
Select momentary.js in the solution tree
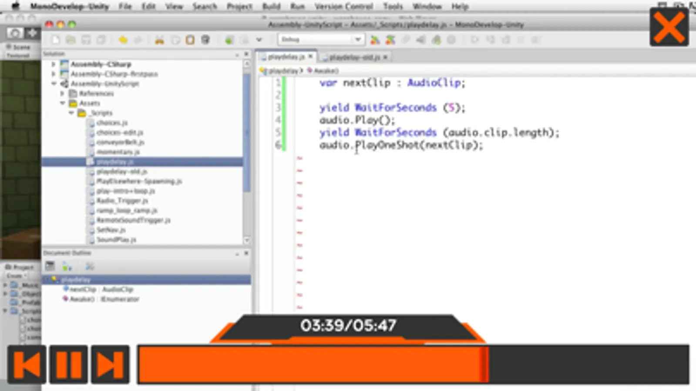pyautogui.click(x=118, y=152)
